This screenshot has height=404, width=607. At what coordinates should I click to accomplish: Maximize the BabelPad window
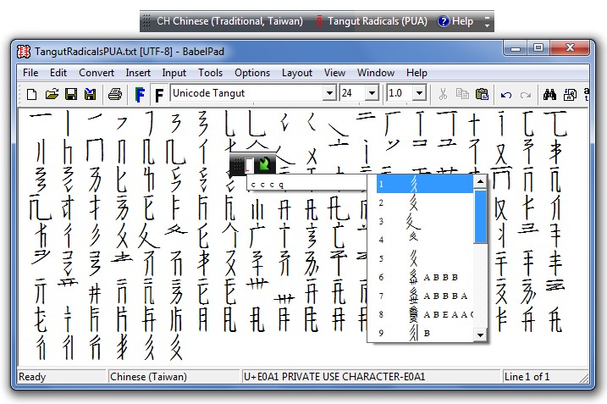tap(538, 48)
